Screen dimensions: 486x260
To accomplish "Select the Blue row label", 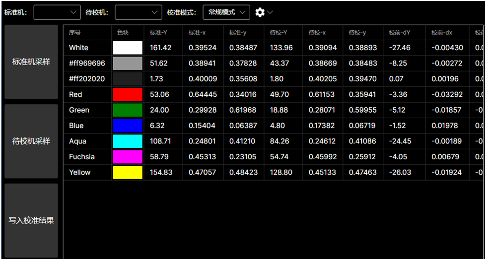I will (x=76, y=126).
